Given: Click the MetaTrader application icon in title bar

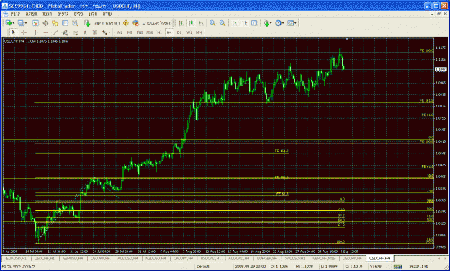Looking at the screenshot, I should [5, 6].
